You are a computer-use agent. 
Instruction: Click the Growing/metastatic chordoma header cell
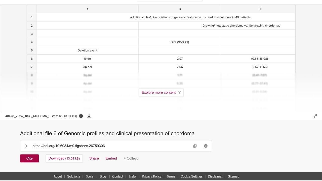click(217, 25)
